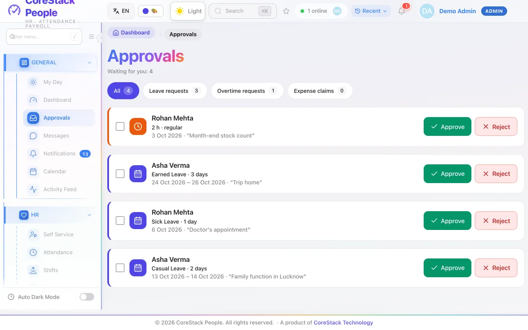The width and height of the screenshot is (528, 330).
Task: Check Rohan Mehta's overtime request checkbox
Action: pyautogui.click(x=120, y=126)
